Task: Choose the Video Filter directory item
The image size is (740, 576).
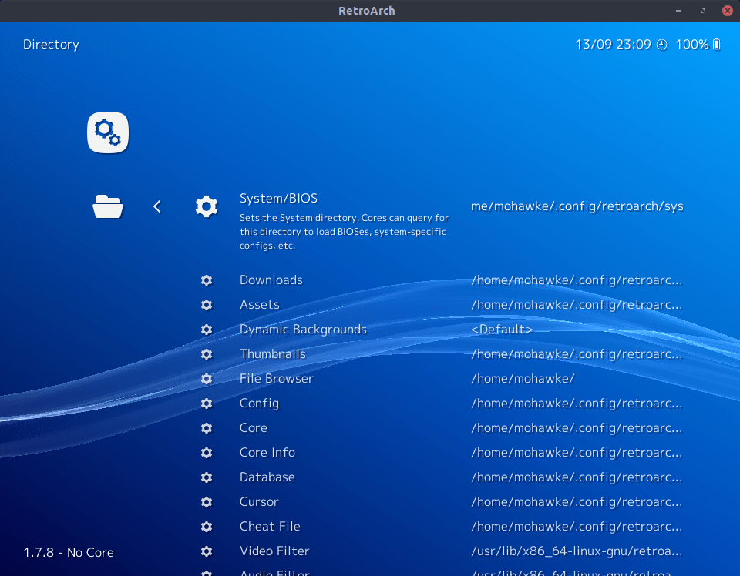Action: (x=274, y=551)
